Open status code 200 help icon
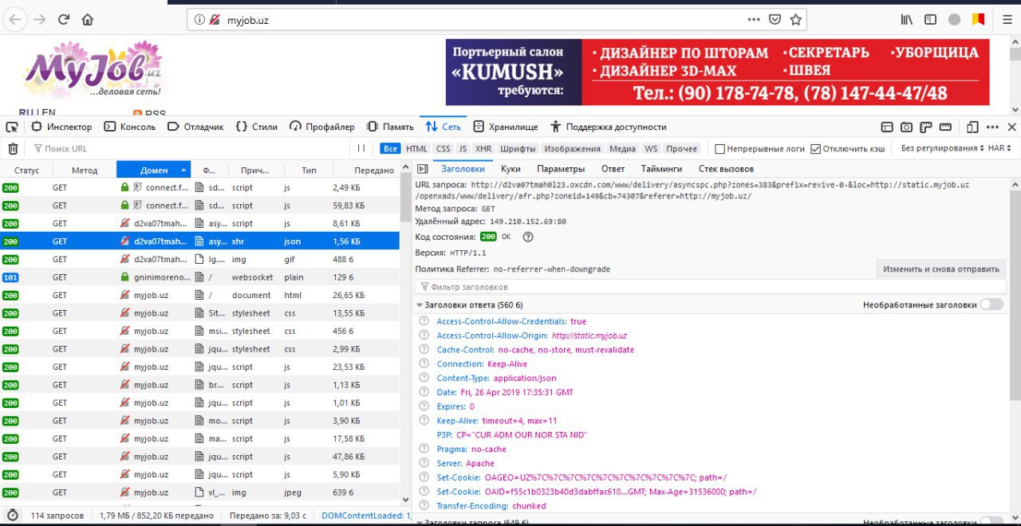The width and height of the screenshot is (1021, 526). coord(527,237)
